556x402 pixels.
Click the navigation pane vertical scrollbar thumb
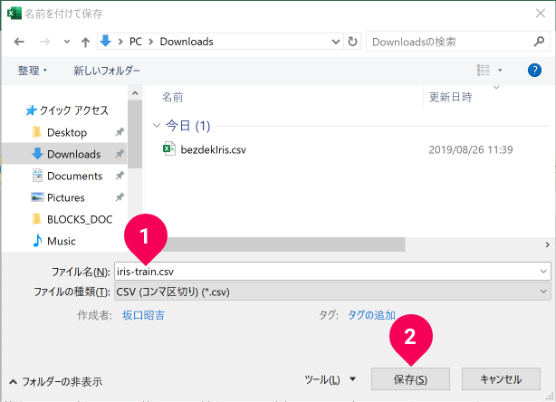(x=135, y=134)
